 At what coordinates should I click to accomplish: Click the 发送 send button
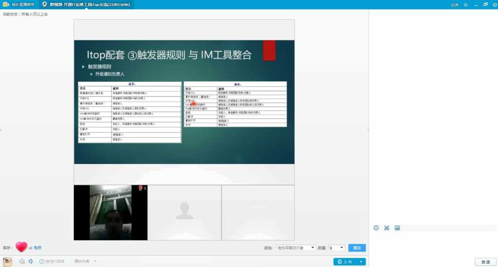pyautogui.click(x=486, y=262)
